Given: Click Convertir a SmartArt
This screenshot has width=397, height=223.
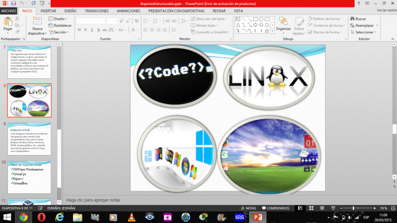Looking at the screenshot, I should [x=210, y=32].
